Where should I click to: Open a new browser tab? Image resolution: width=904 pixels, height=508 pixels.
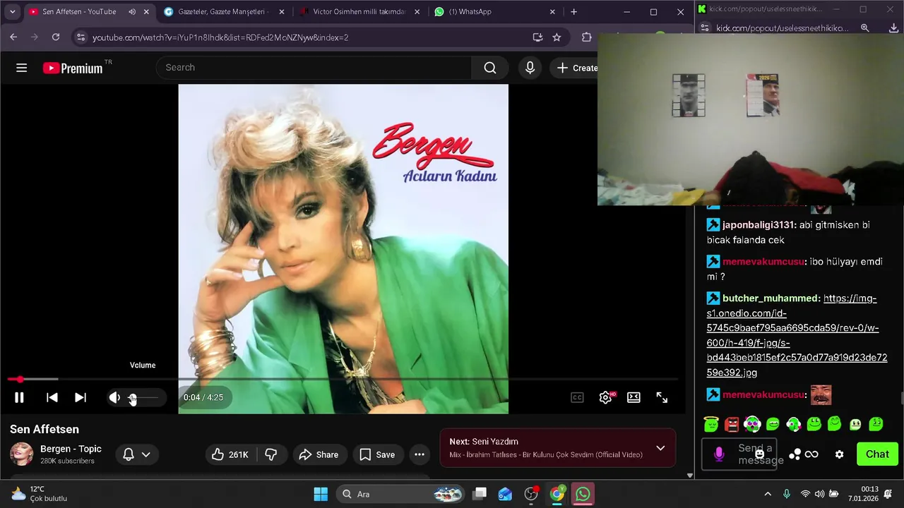pyautogui.click(x=573, y=12)
